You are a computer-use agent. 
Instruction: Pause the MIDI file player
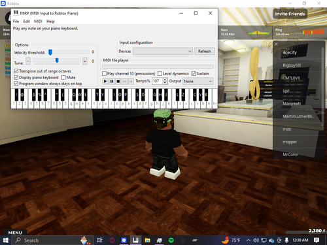pyautogui.click(x=112, y=81)
